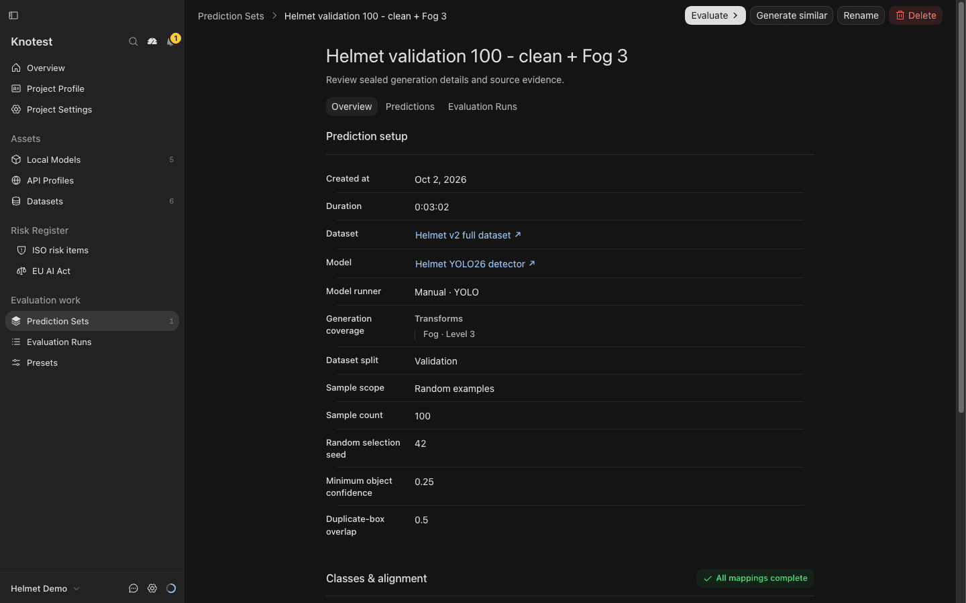Open the search icon beside Knotest
Screen dimensions: 966x603
[x=133, y=42]
